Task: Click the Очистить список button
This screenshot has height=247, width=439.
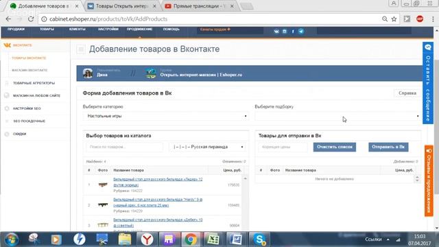Action: [335, 147]
